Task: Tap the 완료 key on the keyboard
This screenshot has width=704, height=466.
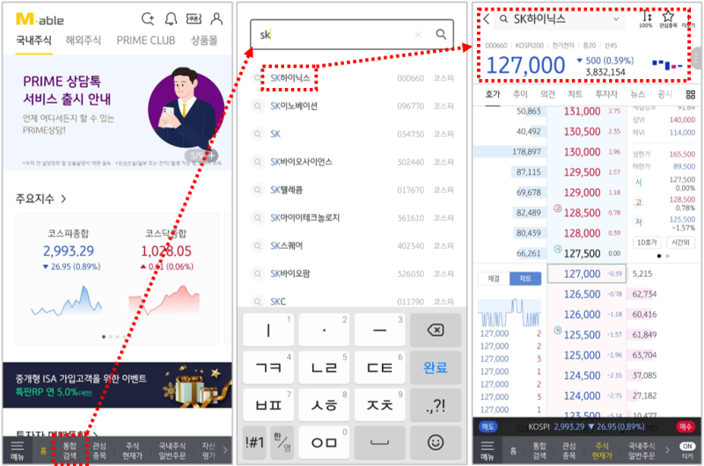Action: [x=436, y=368]
